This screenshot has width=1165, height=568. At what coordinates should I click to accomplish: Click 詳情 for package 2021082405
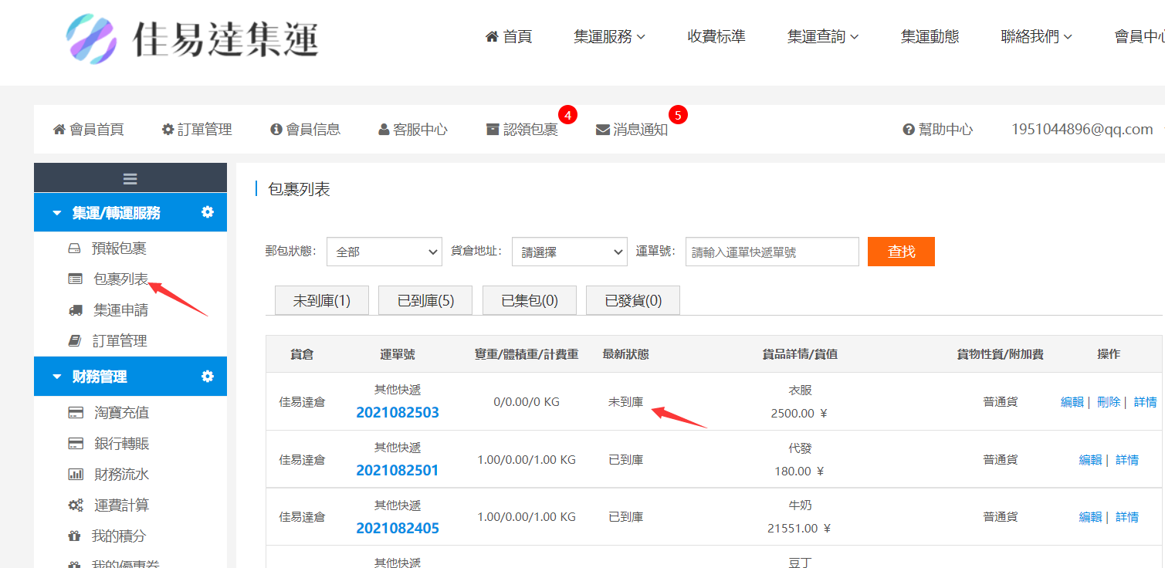coord(1127,517)
